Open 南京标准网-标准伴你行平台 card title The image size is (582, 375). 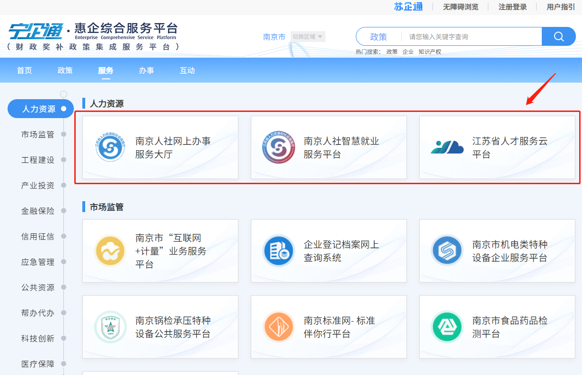tap(339, 327)
